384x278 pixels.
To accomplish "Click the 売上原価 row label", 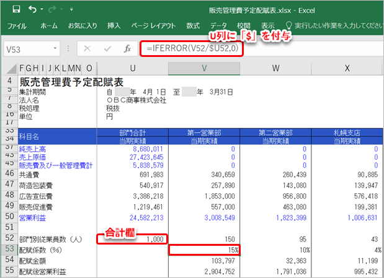I will [x=32, y=157].
